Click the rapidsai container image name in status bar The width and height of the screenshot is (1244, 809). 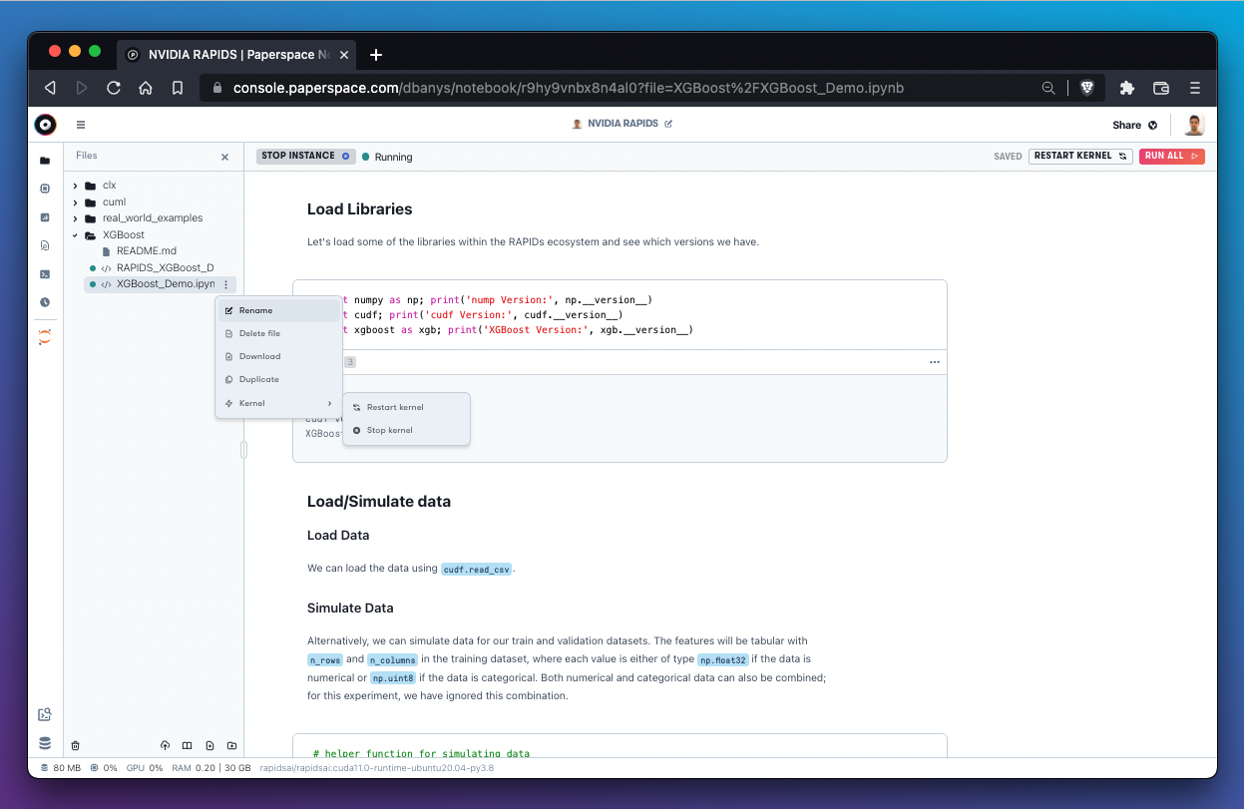pos(376,768)
